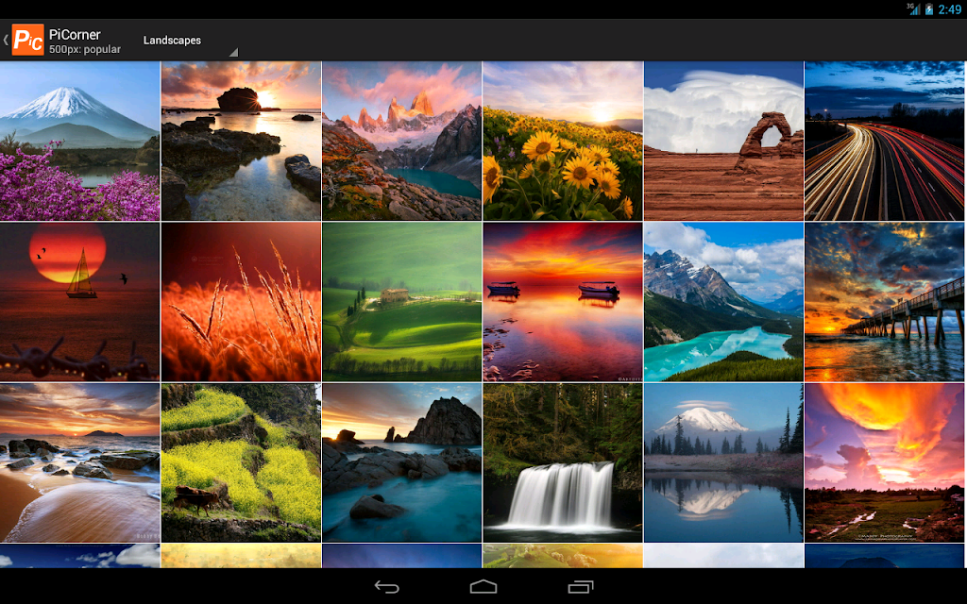
Task: Open the turquoise mountain lake photo
Action: click(x=723, y=302)
